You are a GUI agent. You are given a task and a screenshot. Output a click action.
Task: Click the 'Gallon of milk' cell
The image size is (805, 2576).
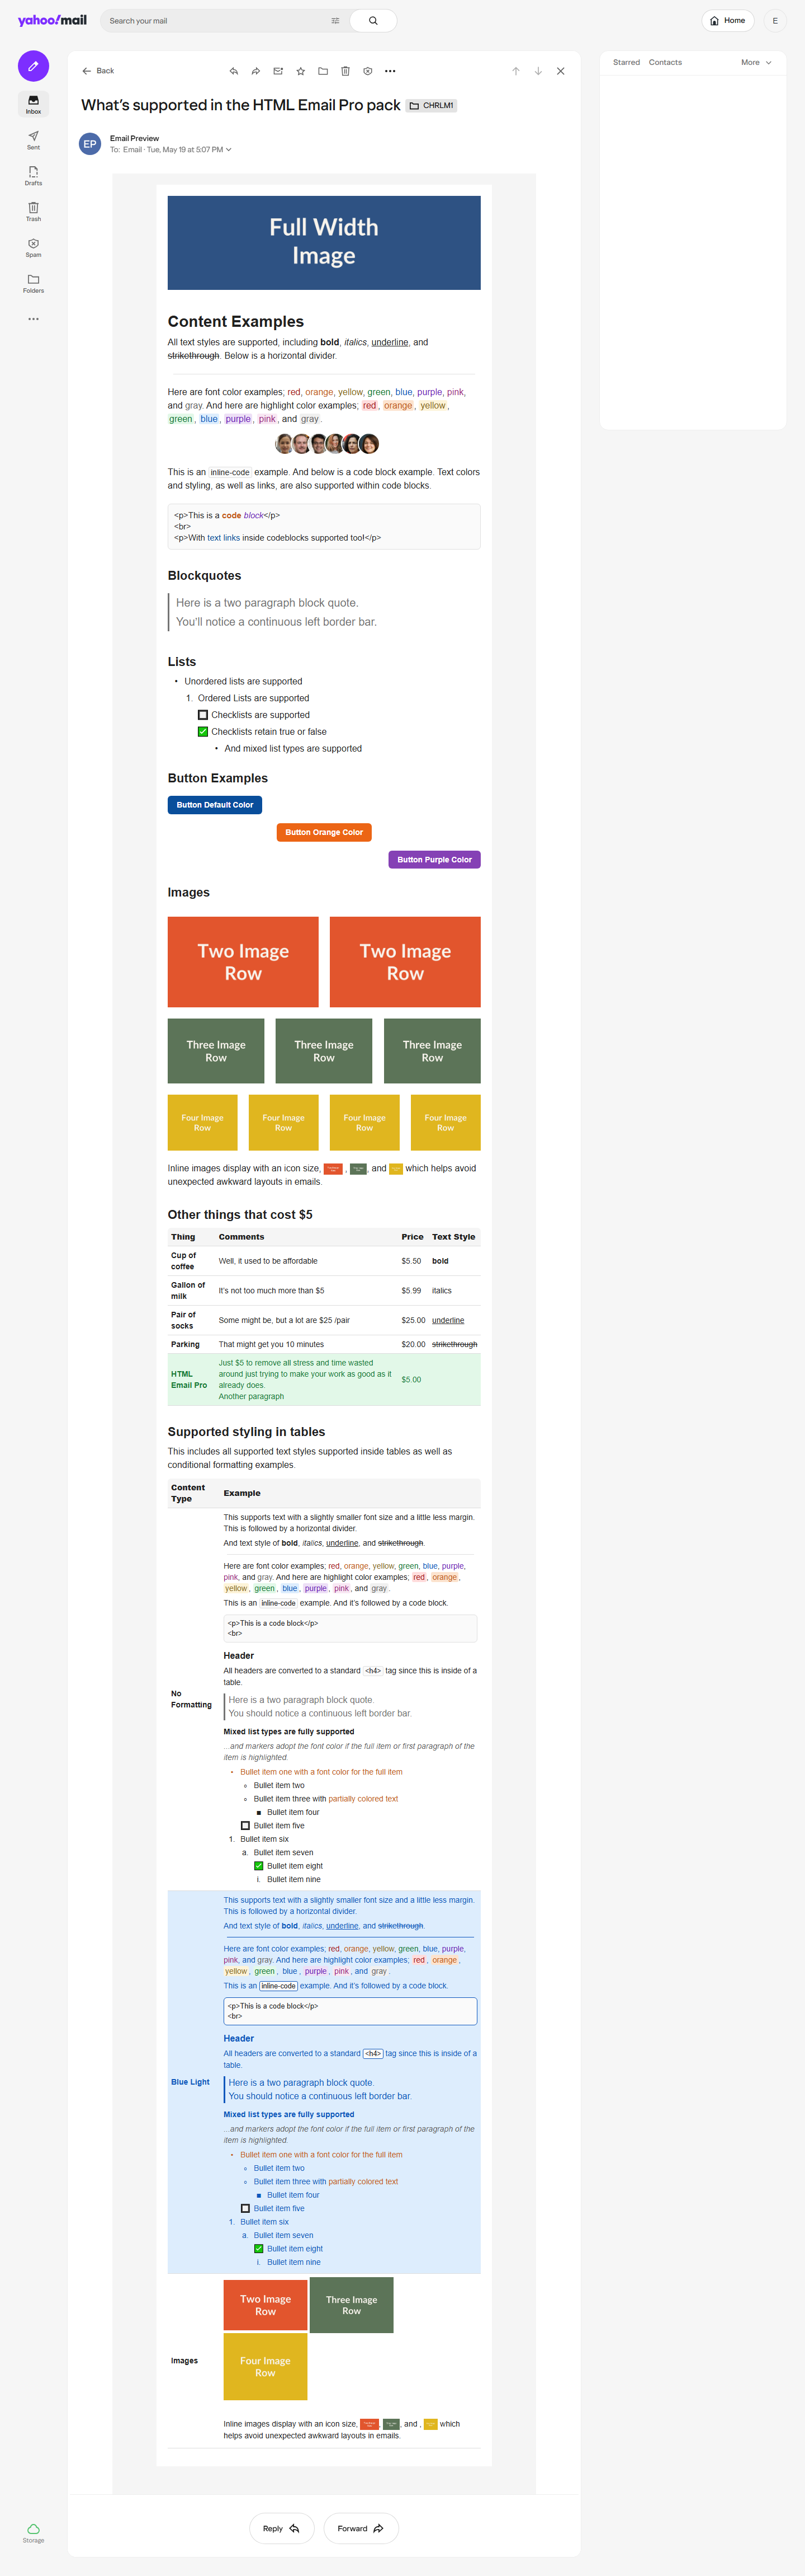[192, 1291]
